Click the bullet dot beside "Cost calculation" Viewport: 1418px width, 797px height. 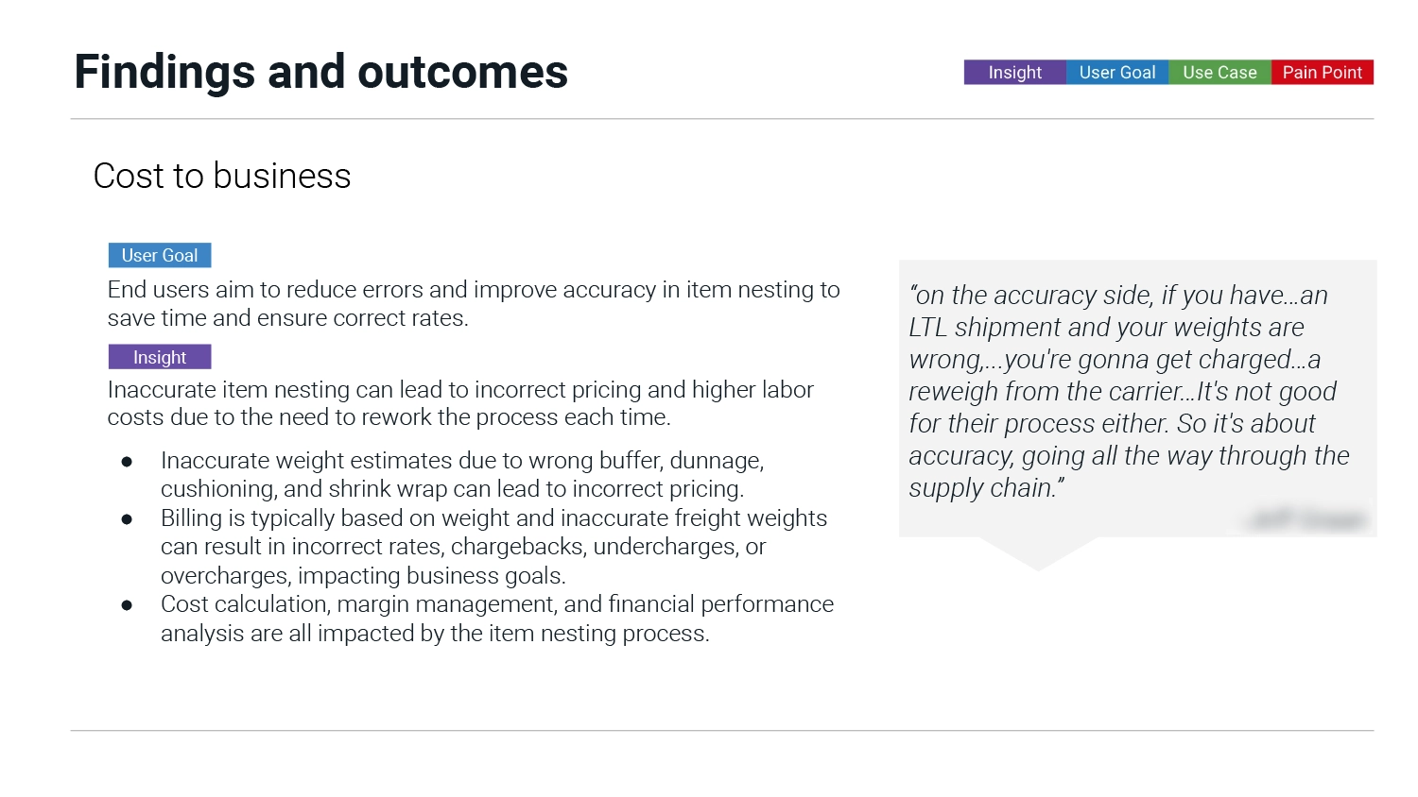(x=127, y=605)
